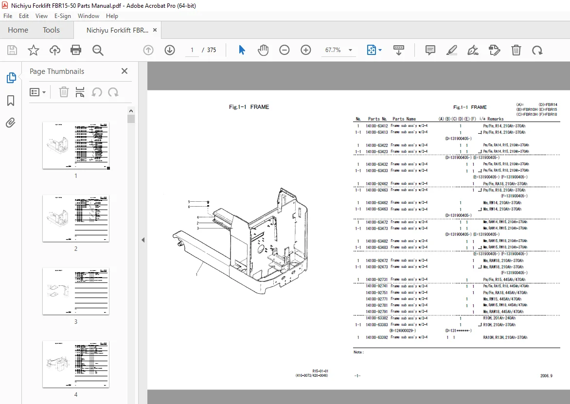The image size is (570, 404).
Task: Click the Fig.1-1 FRAME heading above diagram
Action: 249,107
